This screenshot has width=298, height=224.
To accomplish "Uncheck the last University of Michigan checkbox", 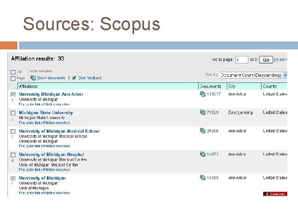I will point(13,178).
